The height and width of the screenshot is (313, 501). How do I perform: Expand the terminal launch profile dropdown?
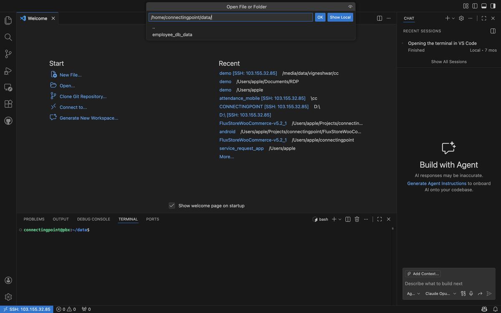(x=340, y=219)
